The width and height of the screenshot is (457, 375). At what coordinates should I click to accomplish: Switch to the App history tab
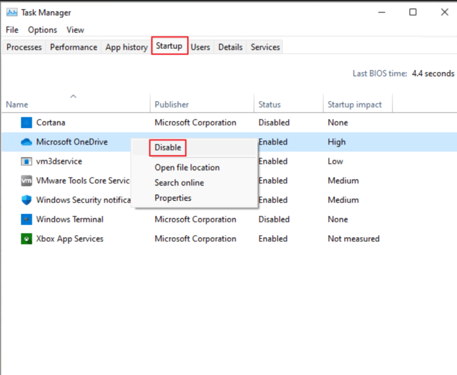click(x=127, y=47)
